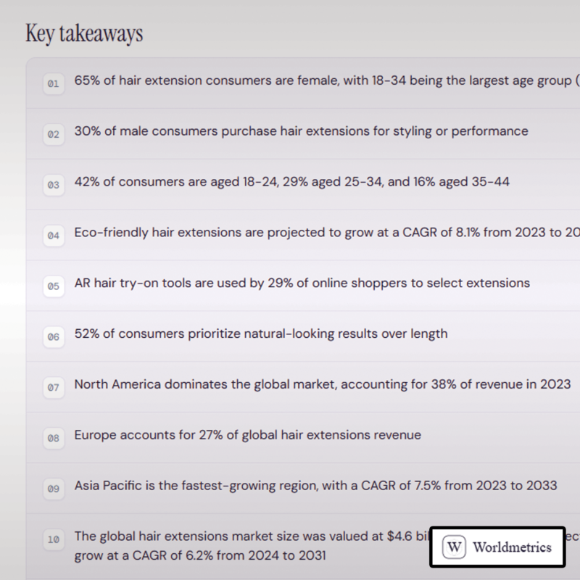Screen dimensions: 580x580
Task: Select the Asia Pacific fastest-growing region line
Action: [x=315, y=486]
